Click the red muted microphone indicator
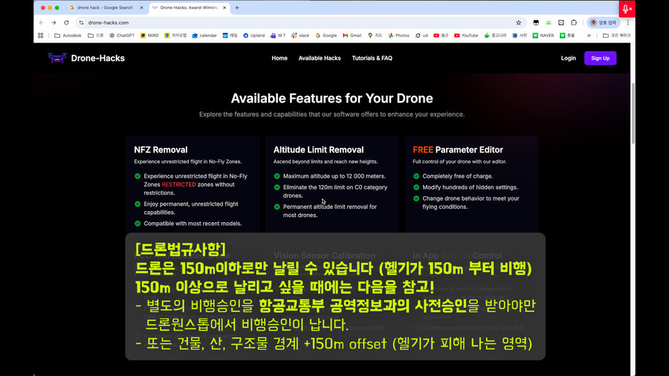The height and width of the screenshot is (376, 669). (627, 9)
